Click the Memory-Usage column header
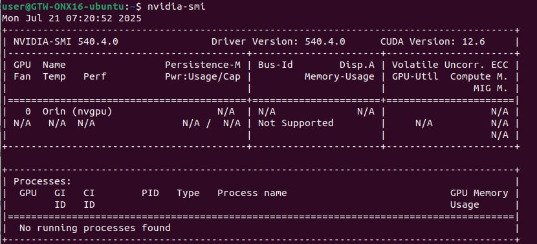Image resolution: width=537 pixels, height=244 pixels. 340,76
